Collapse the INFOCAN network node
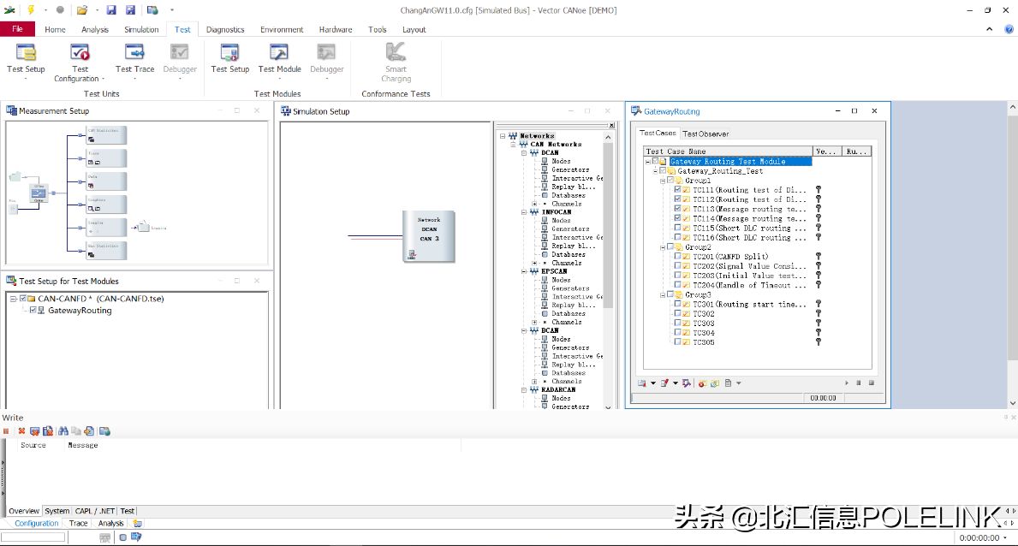The width and height of the screenshot is (1018, 546). pyautogui.click(x=524, y=212)
